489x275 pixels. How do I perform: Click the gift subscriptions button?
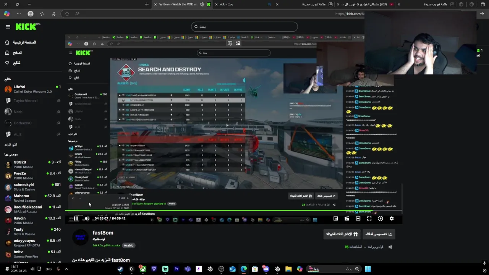click(x=342, y=234)
